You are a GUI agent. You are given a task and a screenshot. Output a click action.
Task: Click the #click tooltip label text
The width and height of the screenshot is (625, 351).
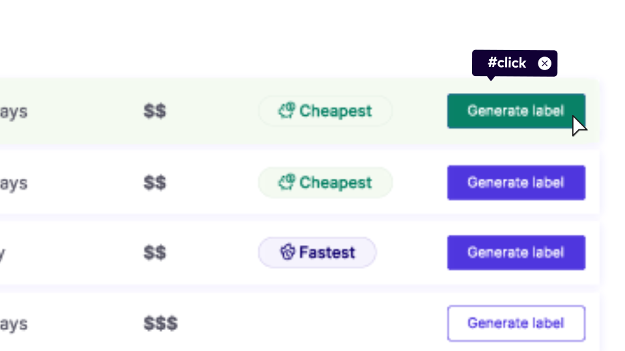507,63
